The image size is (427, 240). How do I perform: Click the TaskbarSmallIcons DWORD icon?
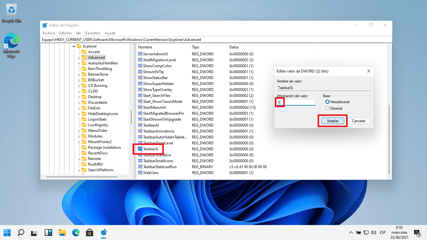[x=140, y=161]
